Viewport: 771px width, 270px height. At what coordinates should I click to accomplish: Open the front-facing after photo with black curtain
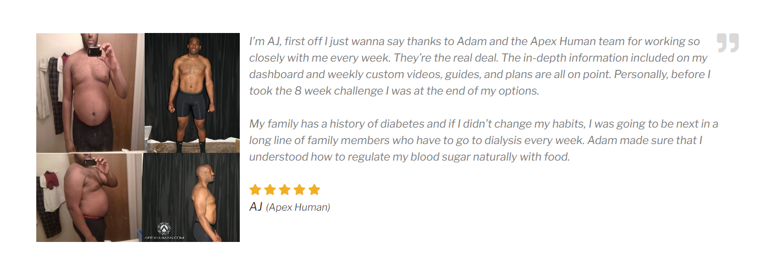[x=192, y=92]
